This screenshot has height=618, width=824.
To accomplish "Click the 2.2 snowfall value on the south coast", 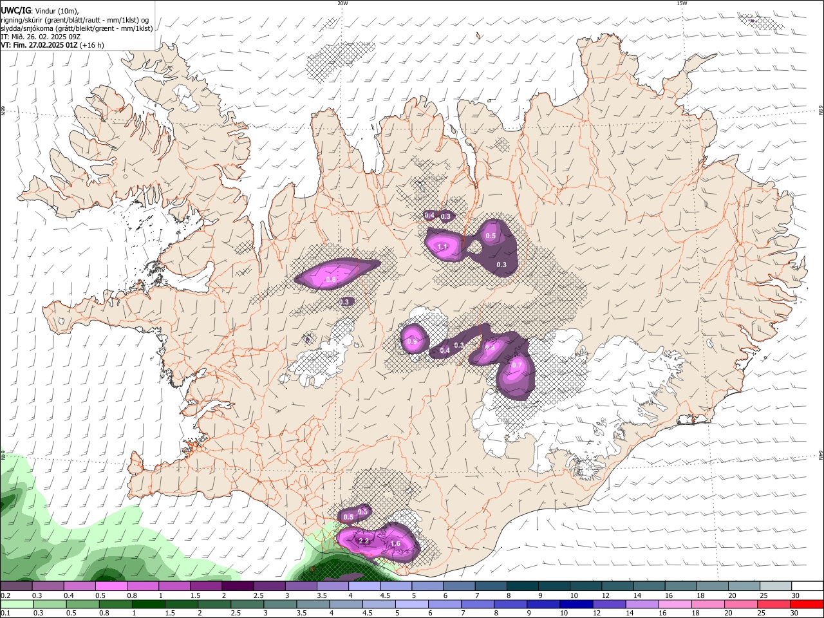I will coord(364,541).
